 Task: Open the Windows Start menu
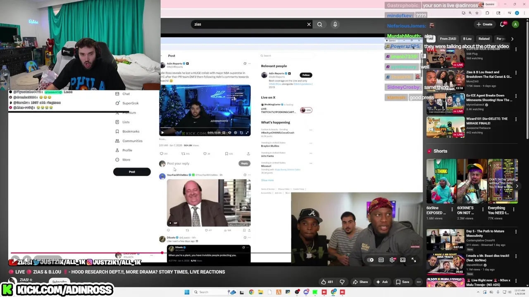[x=187, y=292]
